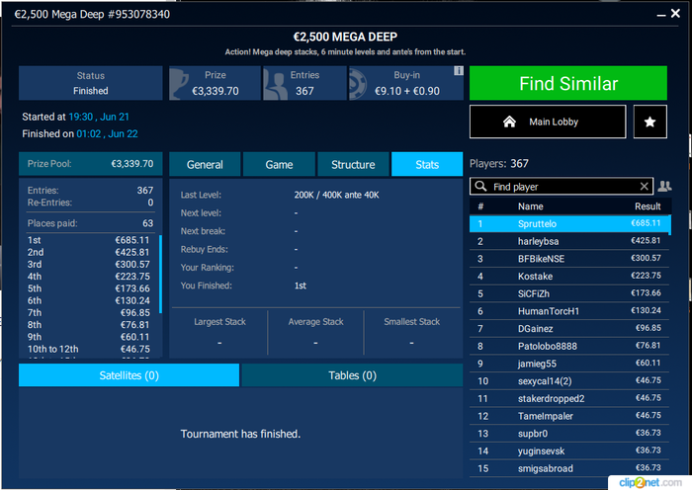The width and height of the screenshot is (692, 490).
Task: Click the poker chip Buy-in icon
Action: point(358,83)
